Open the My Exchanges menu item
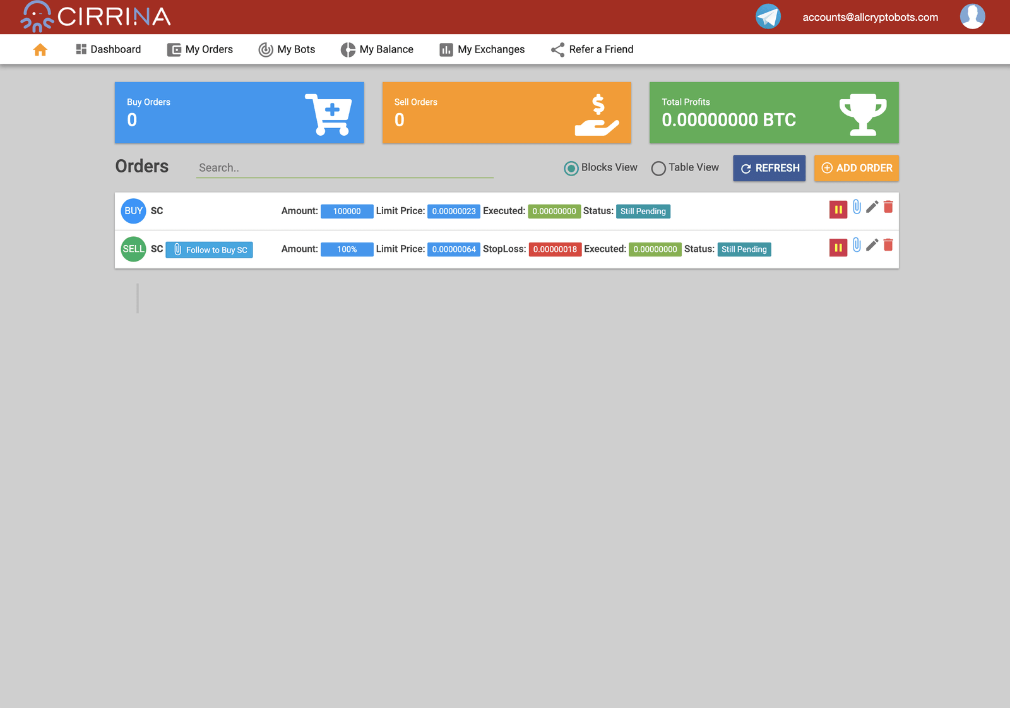Screen dimensions: 1010x708 482,49
